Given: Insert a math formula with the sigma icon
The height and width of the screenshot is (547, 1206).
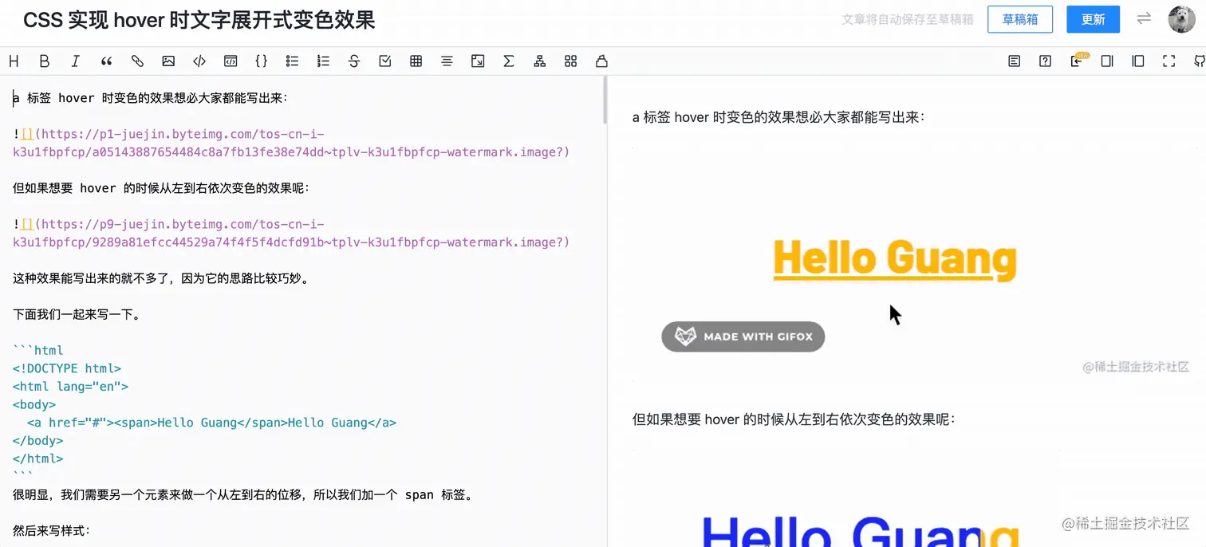Looking at the screenshot, I should point(509,61).
